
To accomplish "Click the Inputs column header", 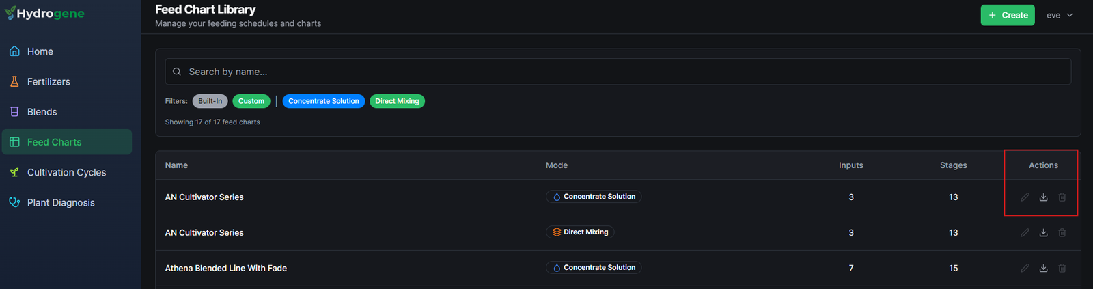I will click(x=851, y=165).
